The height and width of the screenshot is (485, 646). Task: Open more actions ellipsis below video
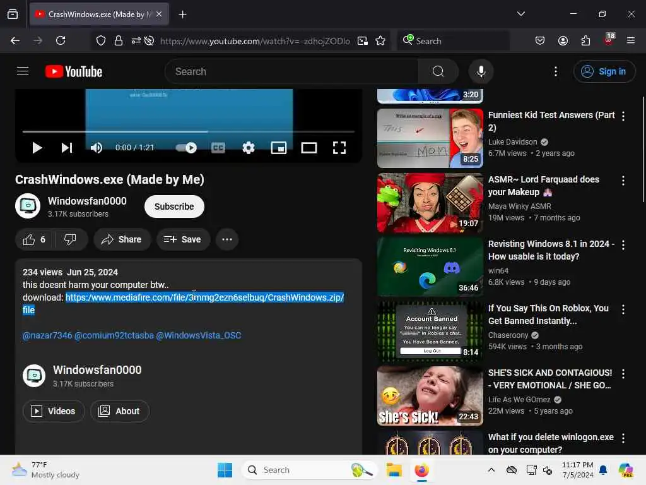pos(227,239)
